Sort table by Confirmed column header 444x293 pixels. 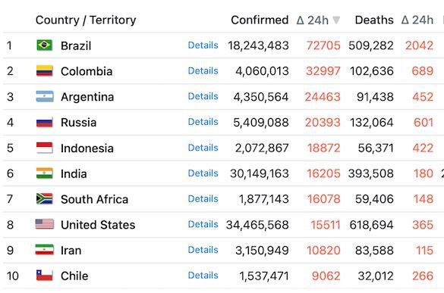point(260,20)
